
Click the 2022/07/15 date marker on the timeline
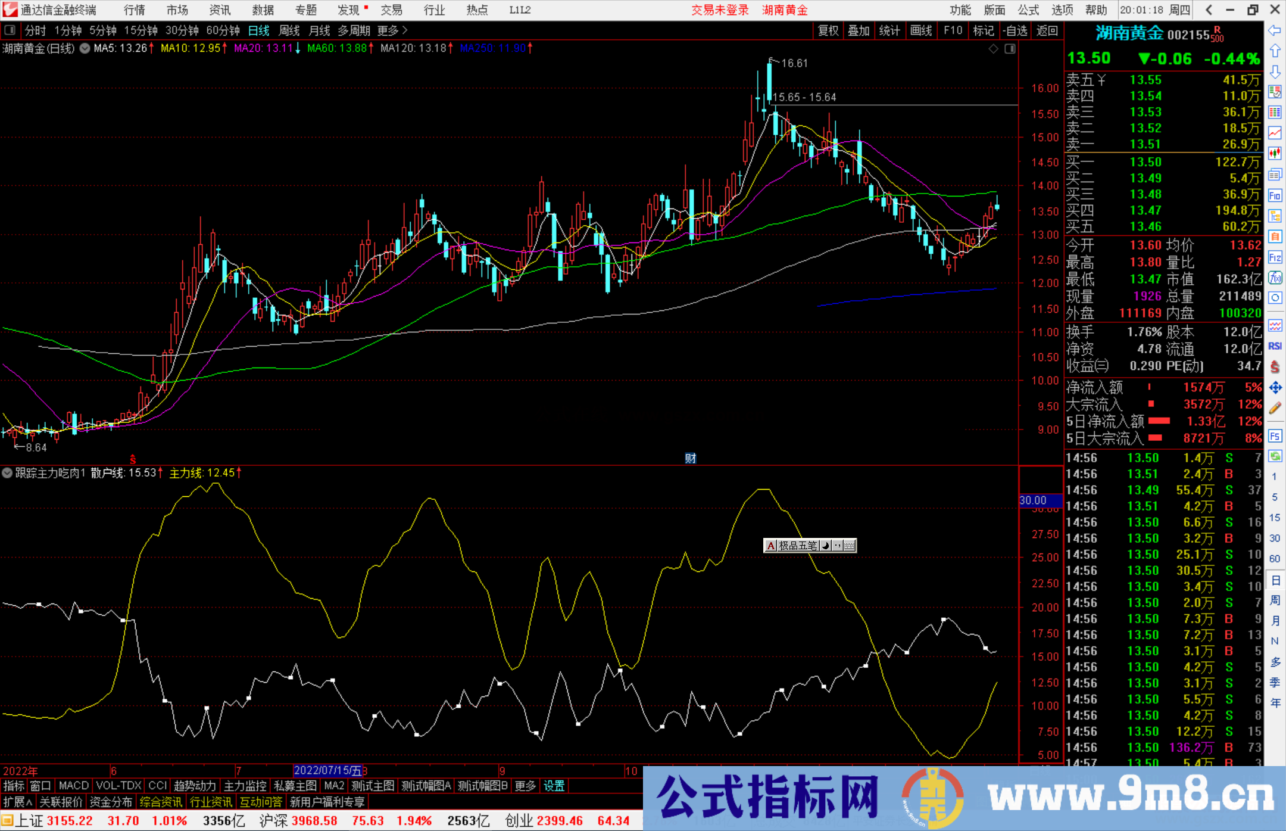(x=328, y=771)
